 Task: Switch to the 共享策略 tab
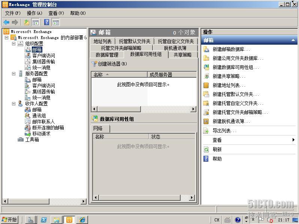coord(183,55)
